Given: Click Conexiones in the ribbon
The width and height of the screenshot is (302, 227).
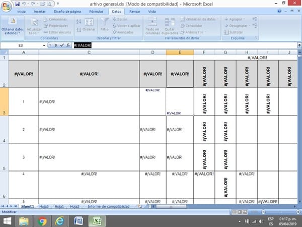Looking at the screenshot, I should point(55,19).
